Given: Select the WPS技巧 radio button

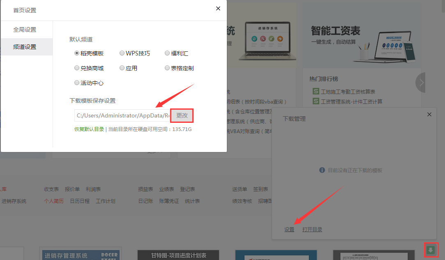Looking at the screenshot, I should click(x=122, y=53).
